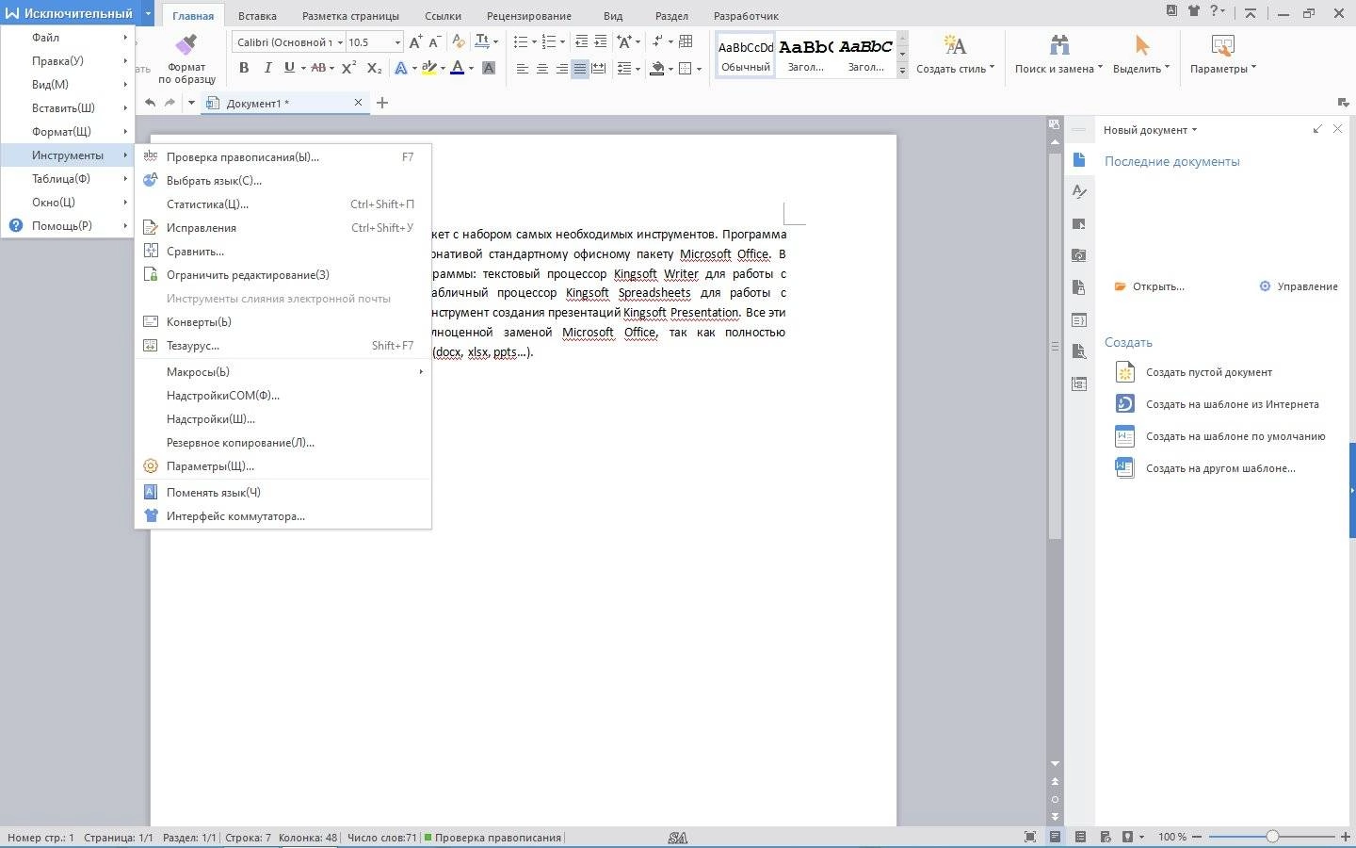Decrease font size with the A- icon
Image resolution: width=1356 pixels, height=848 pixels.
(x=434, y=41)
